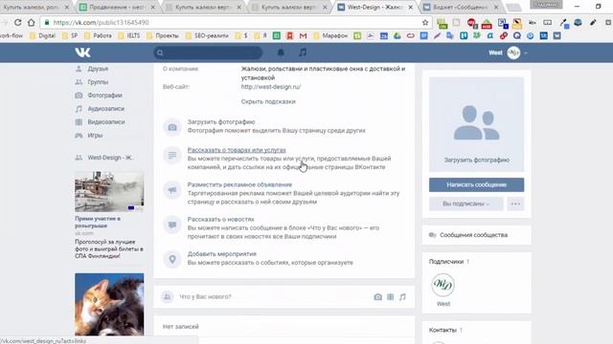
Task: Open Видеозаписи in left sidebar
Action: coord(106,121)
